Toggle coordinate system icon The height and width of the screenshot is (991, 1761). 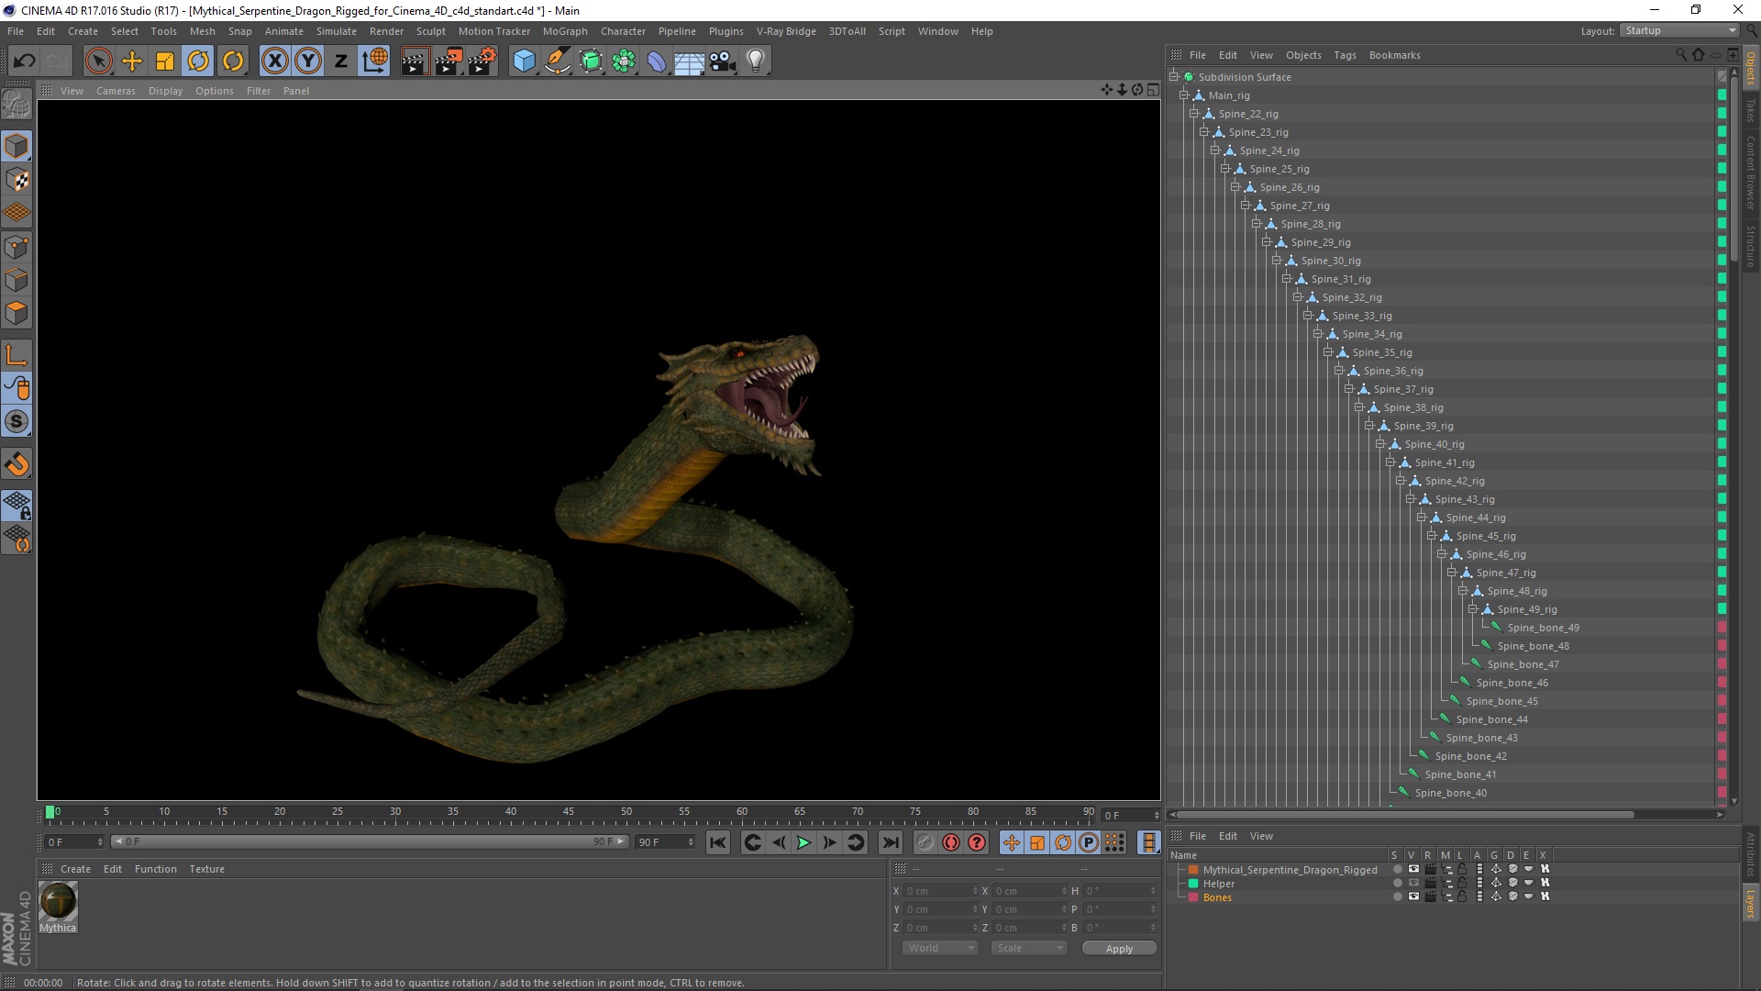coord(374,61)
